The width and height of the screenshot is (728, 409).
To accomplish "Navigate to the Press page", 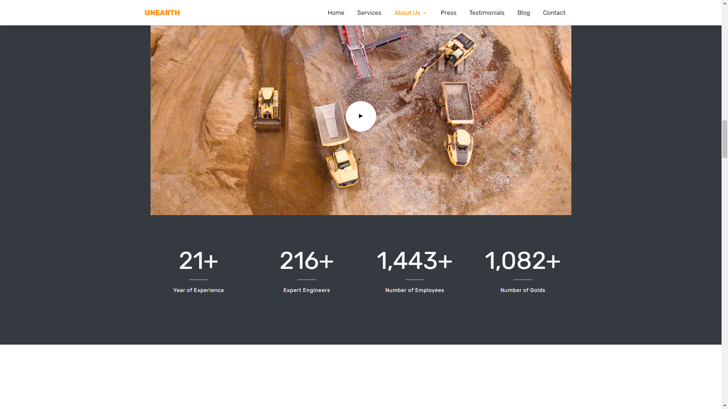I will coord(448,13).
